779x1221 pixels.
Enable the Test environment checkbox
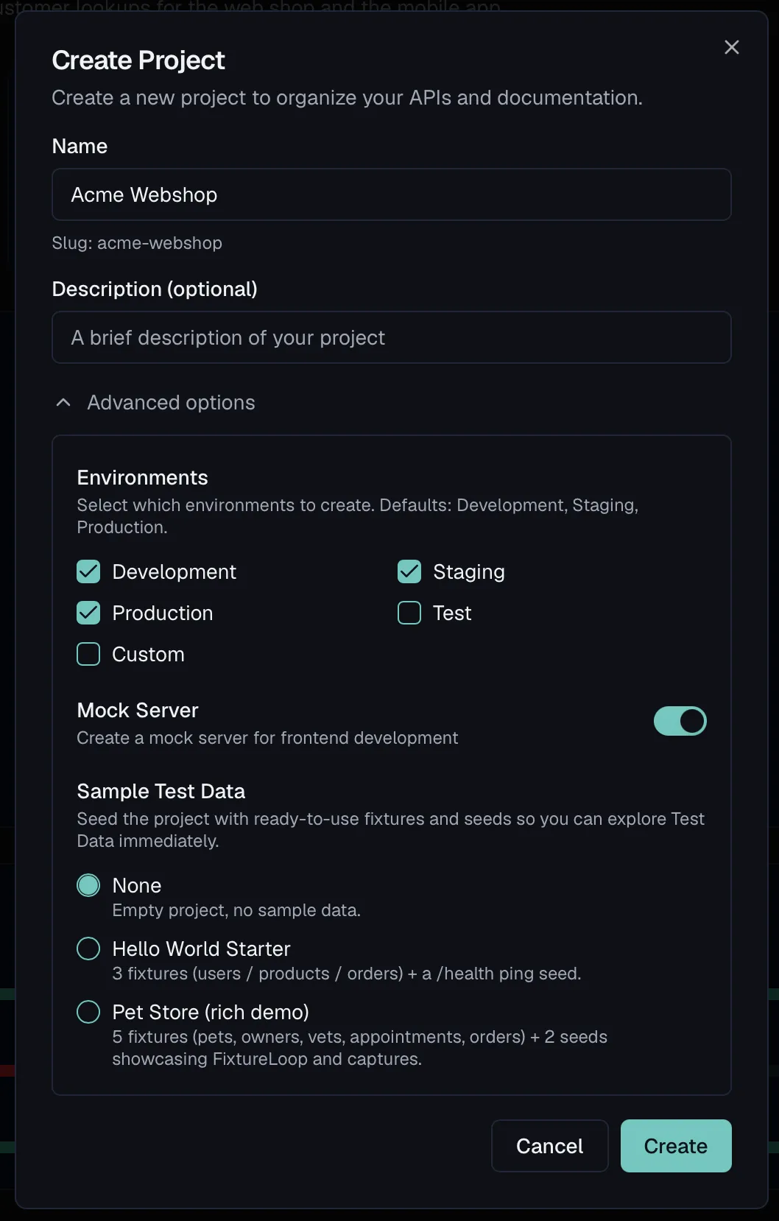pyautogui.click(x=409, y=613)
